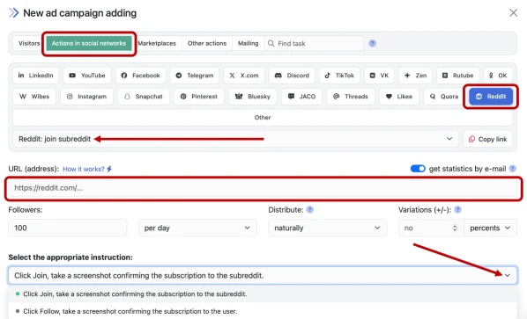Select the VK network button
Viewport: 527px width, 319px height.
(379, 76)
